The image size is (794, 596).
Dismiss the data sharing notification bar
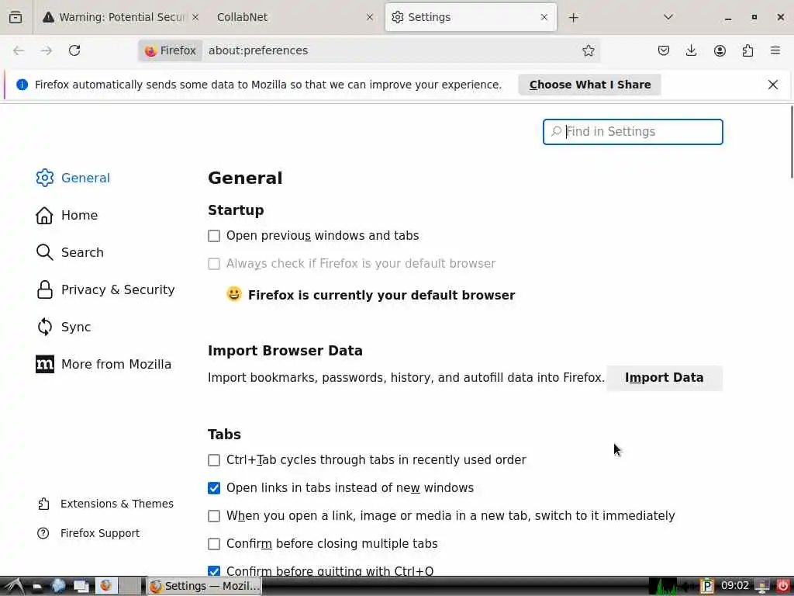[773, 85]
